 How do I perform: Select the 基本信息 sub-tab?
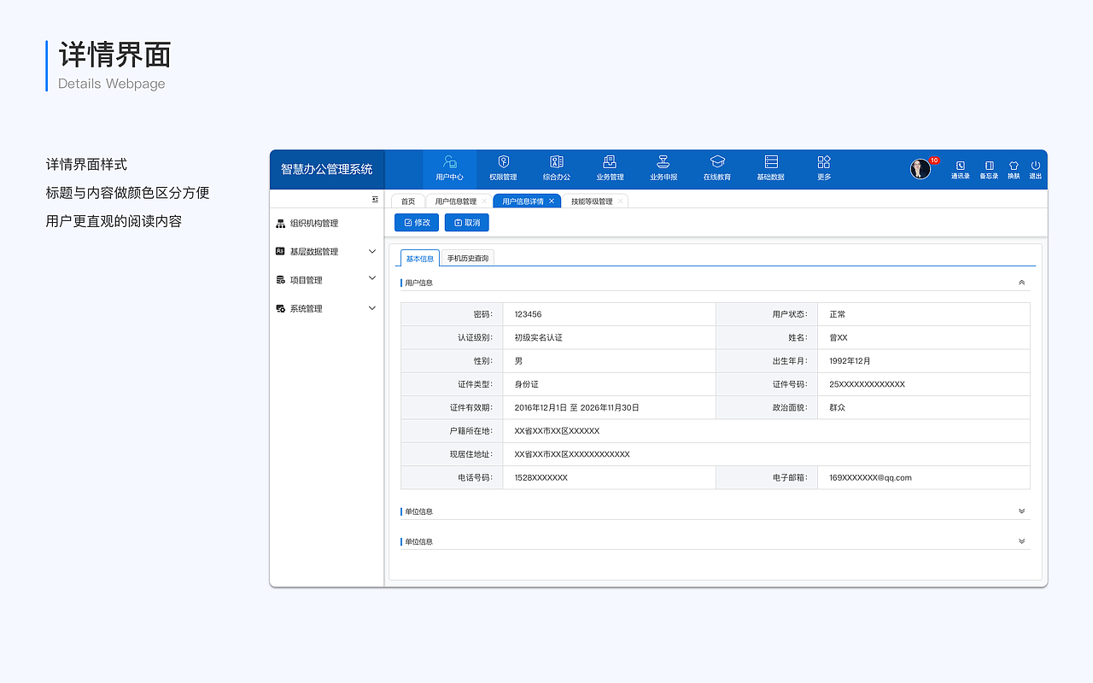(x=419, y=258)
